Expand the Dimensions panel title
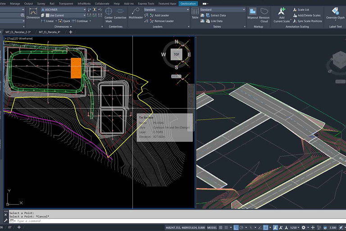This screenshot has width=346, height=231. click(x=63, y=27)
